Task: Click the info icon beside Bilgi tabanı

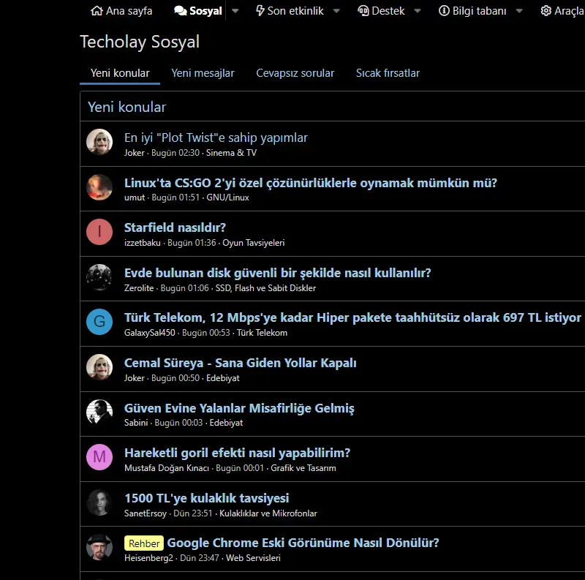Action: [x=444, y=11]
